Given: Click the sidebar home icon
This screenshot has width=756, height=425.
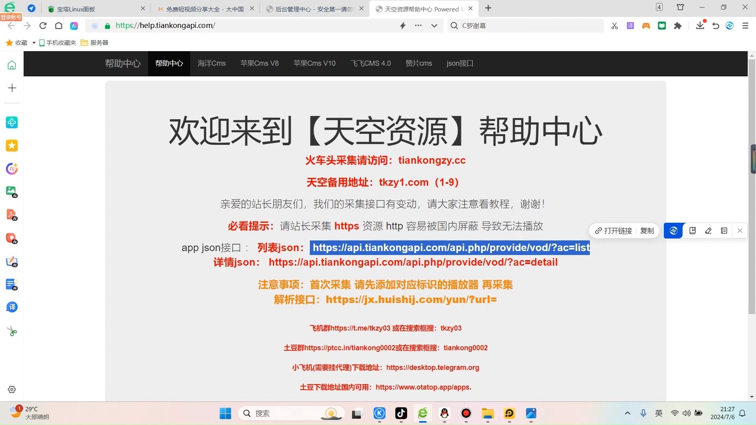Looking at the screenshot, I should [x=12, y=65].
